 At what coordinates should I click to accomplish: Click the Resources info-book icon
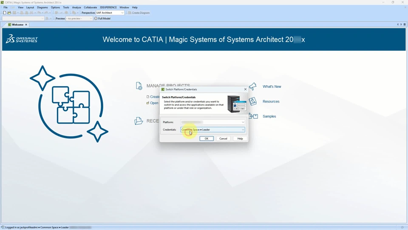coord(252,101)
